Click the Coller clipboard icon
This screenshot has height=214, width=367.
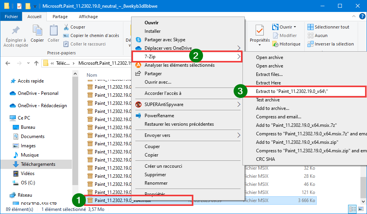[x=54, y=30]
